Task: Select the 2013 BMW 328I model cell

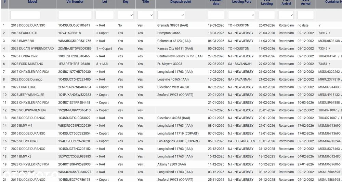Action: pyautogui.click(x=23, y=41)
